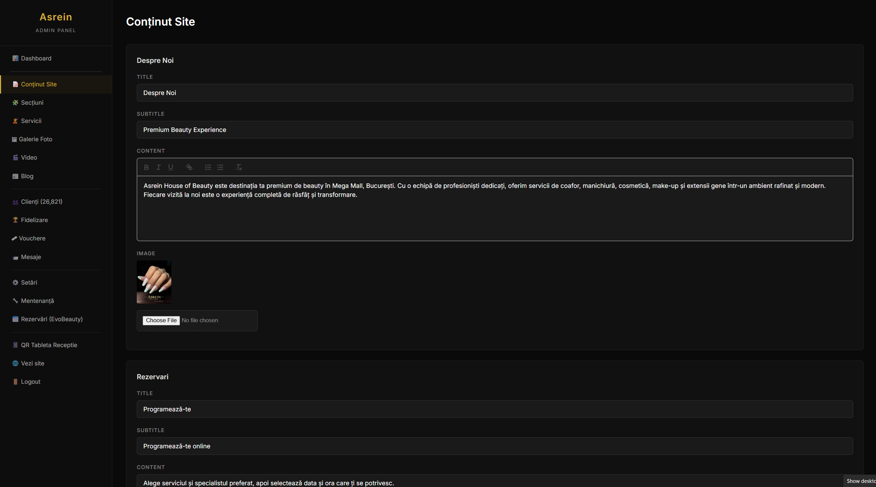This screenshot has width=876, height=487.
Task: Insert a link using editor toolbar
Action: click(189, 167)
